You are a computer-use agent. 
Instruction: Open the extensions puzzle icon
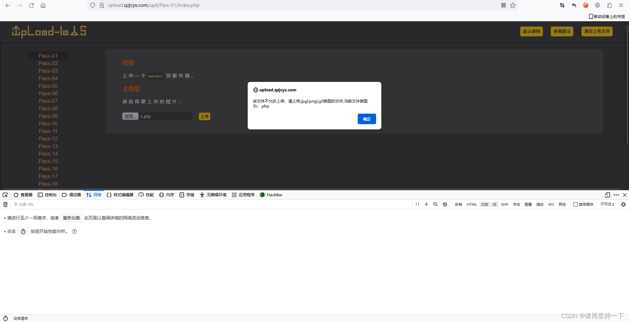(609, 5)
